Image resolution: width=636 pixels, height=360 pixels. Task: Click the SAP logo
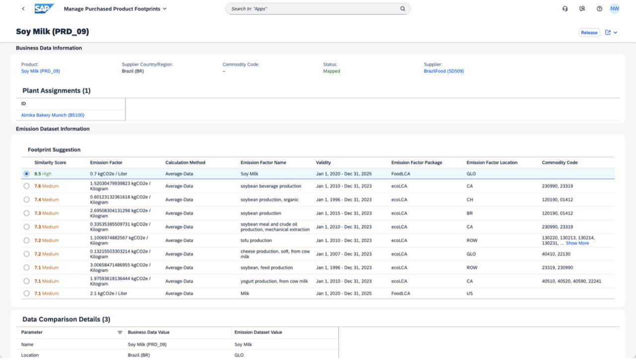[x=44, y=9]
